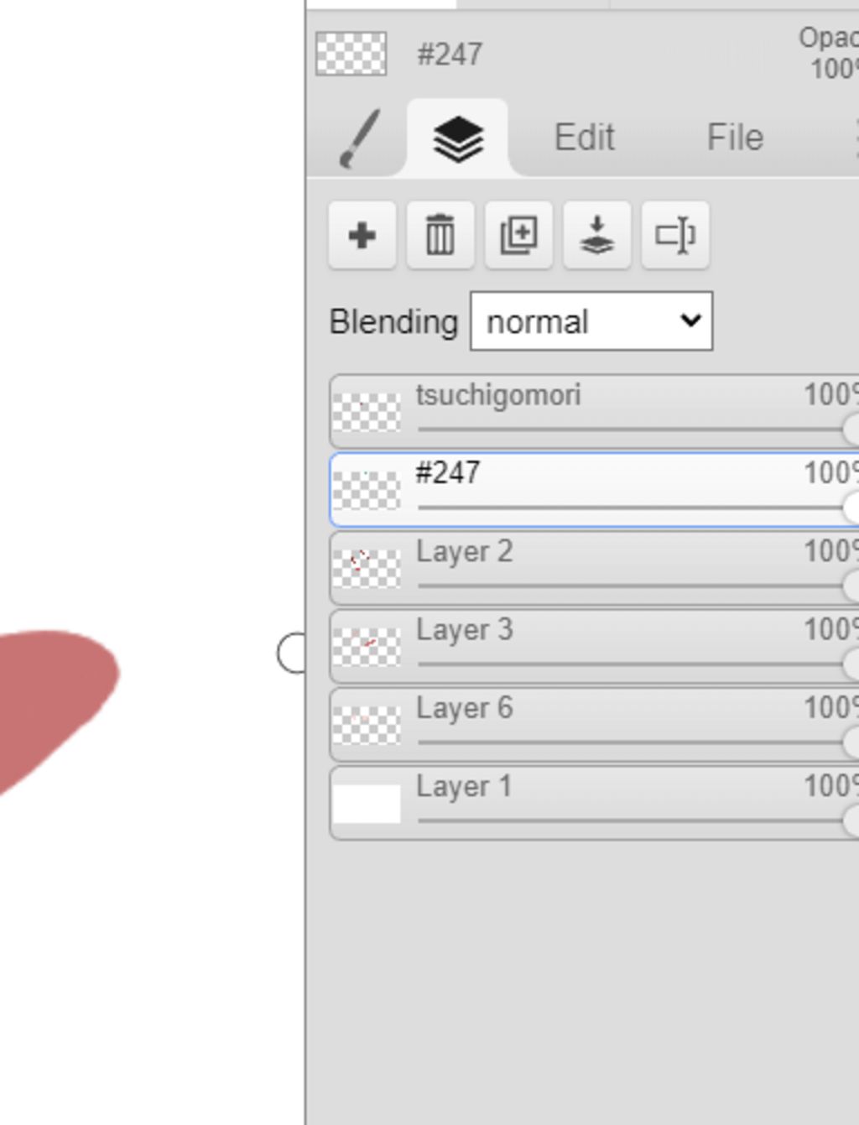
Task: Switch to the brush tab
Action: (x=361, y=138)
